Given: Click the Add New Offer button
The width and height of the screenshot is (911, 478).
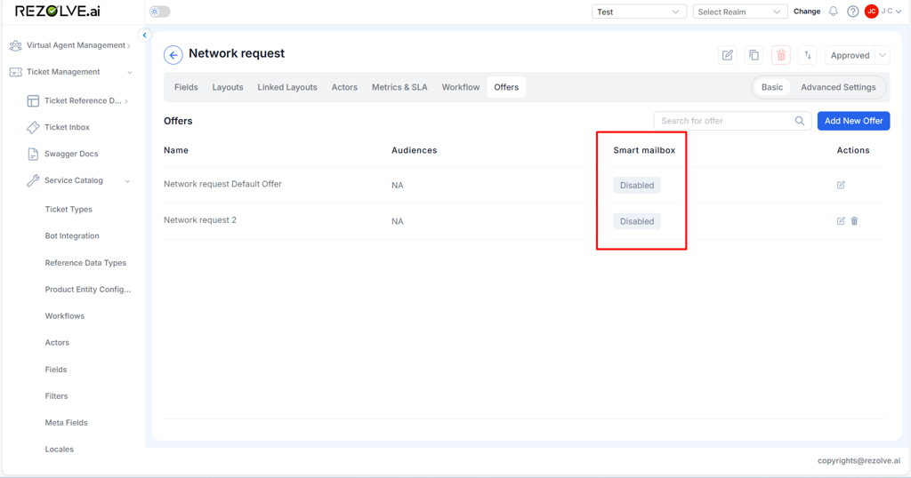Looking at the screenshot, I should [853, 121].
